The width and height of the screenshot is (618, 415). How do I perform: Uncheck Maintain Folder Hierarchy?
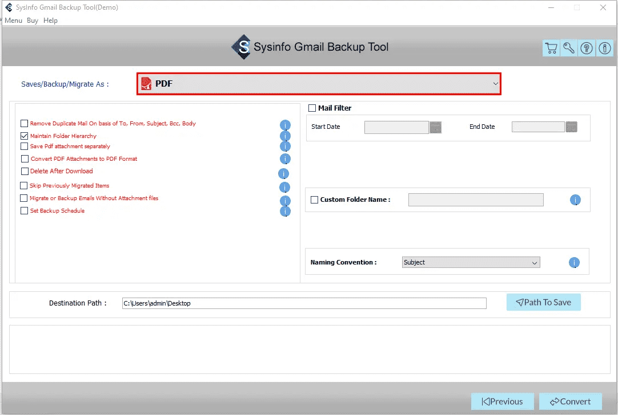24,136
